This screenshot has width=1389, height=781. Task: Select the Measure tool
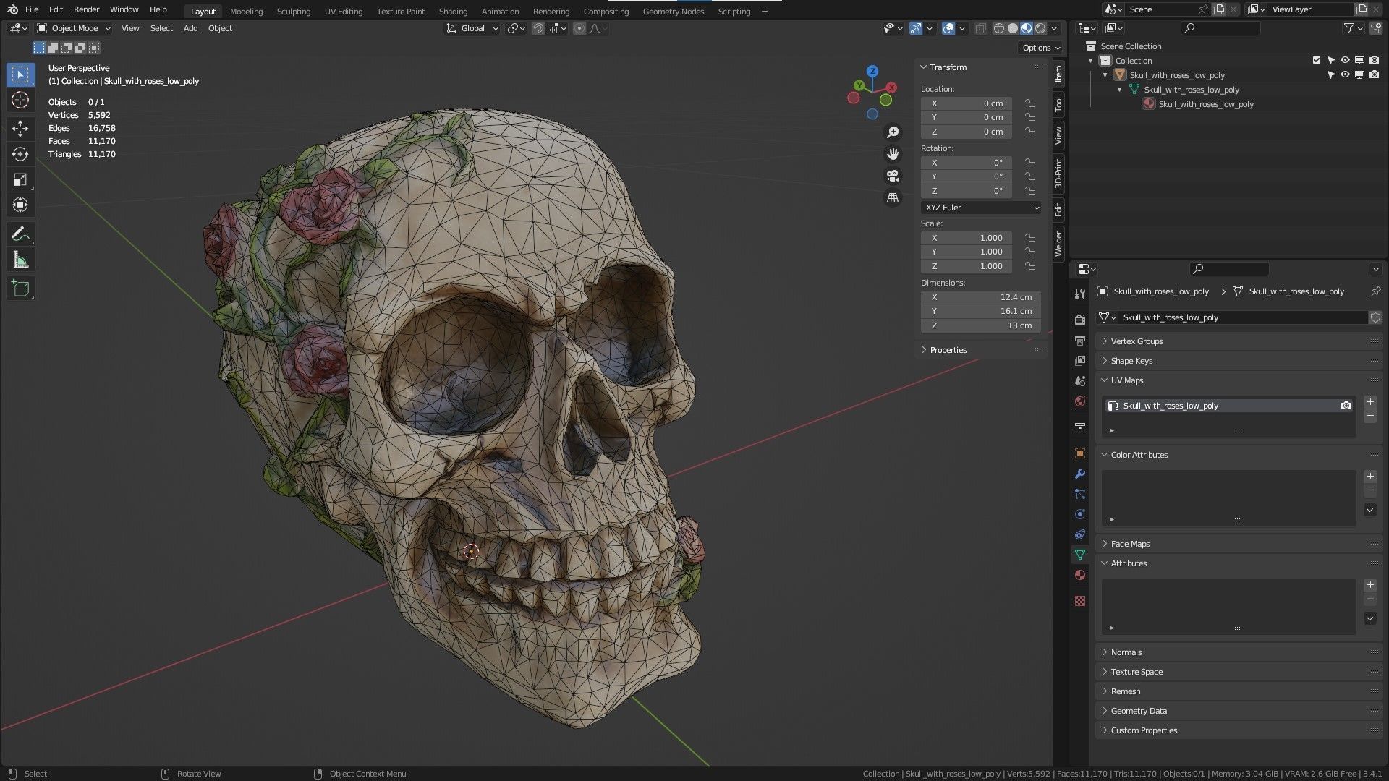point(20,260)
